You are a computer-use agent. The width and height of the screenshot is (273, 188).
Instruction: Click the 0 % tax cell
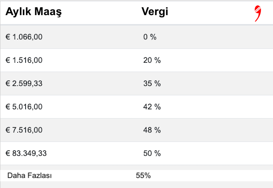point(150,37)
